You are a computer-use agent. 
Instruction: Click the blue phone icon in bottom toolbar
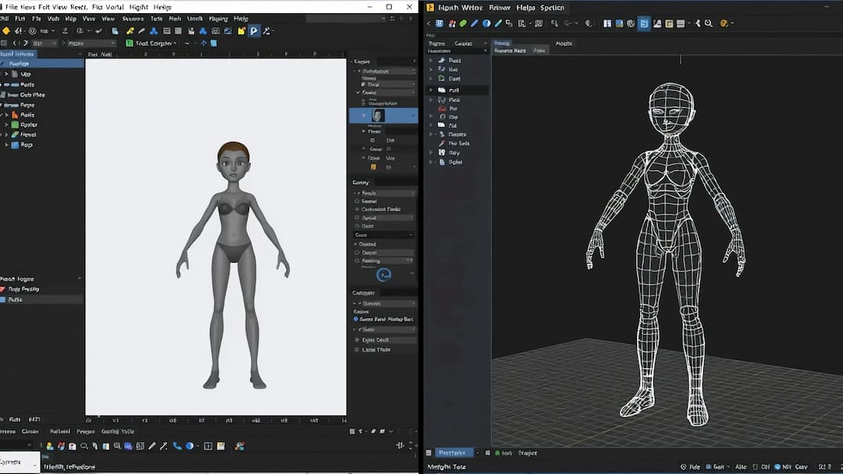click(177, 446)
